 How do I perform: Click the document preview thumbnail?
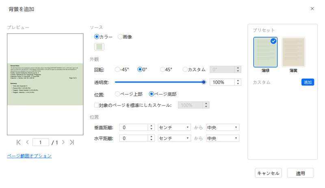tap(45, 84)
